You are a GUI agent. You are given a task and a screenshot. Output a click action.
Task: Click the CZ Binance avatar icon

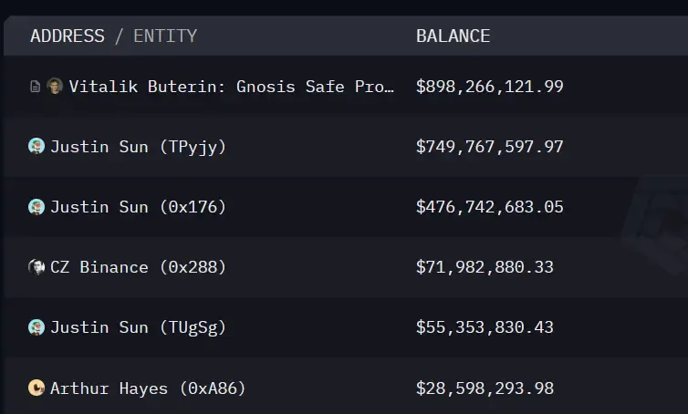(36, 267)
